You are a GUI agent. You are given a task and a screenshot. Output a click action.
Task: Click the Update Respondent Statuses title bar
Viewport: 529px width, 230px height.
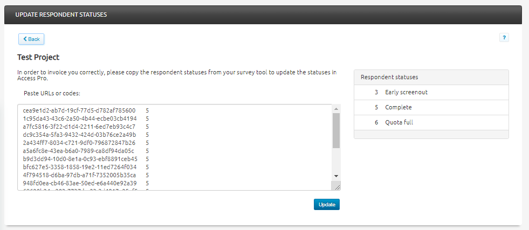click(x=263, y=15)
